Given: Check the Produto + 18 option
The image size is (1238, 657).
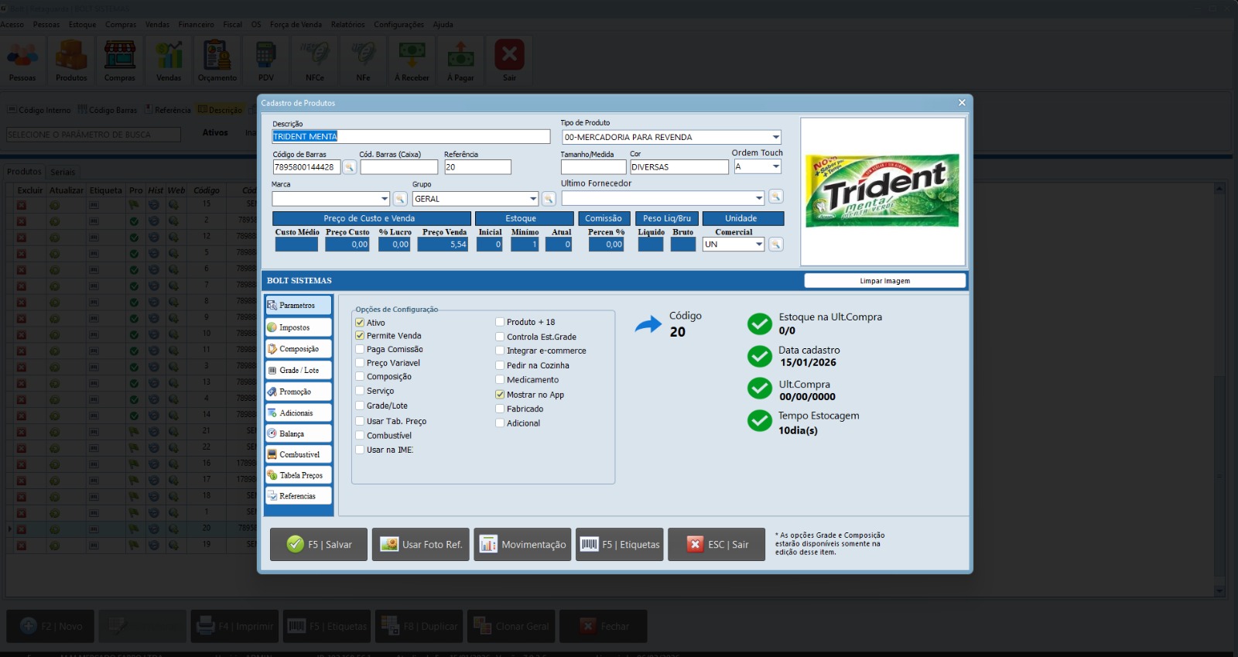Looking at the screenshot, I should (x=500, y=322).
